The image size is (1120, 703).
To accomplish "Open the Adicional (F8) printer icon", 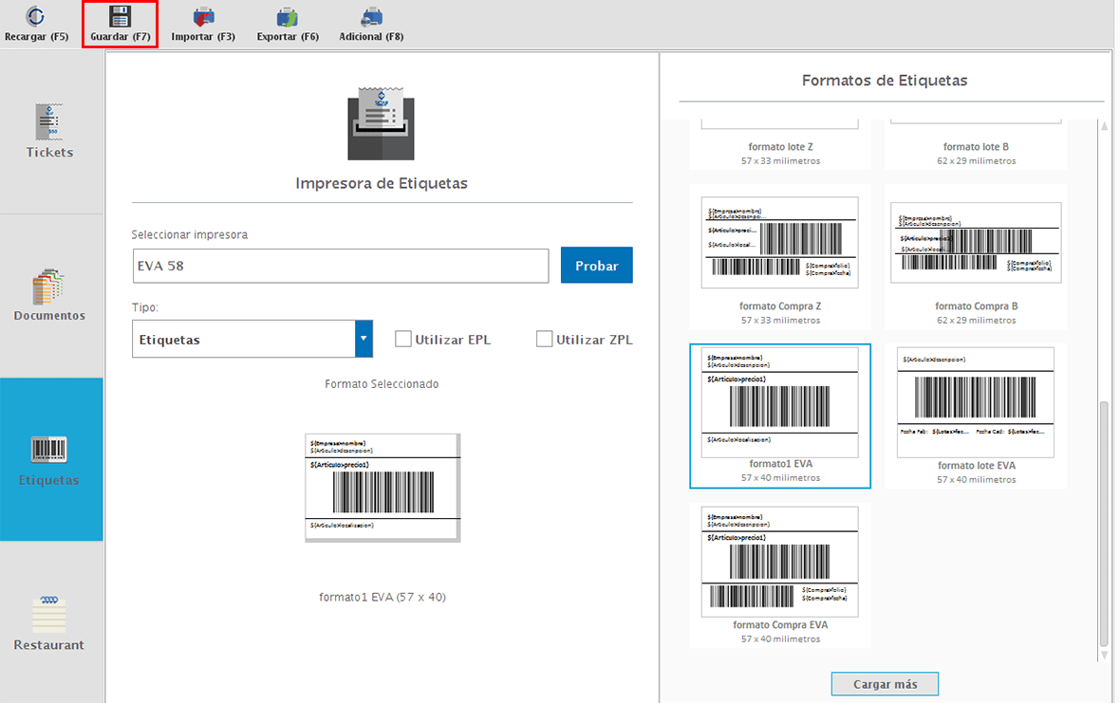I will tap(371, 18).
